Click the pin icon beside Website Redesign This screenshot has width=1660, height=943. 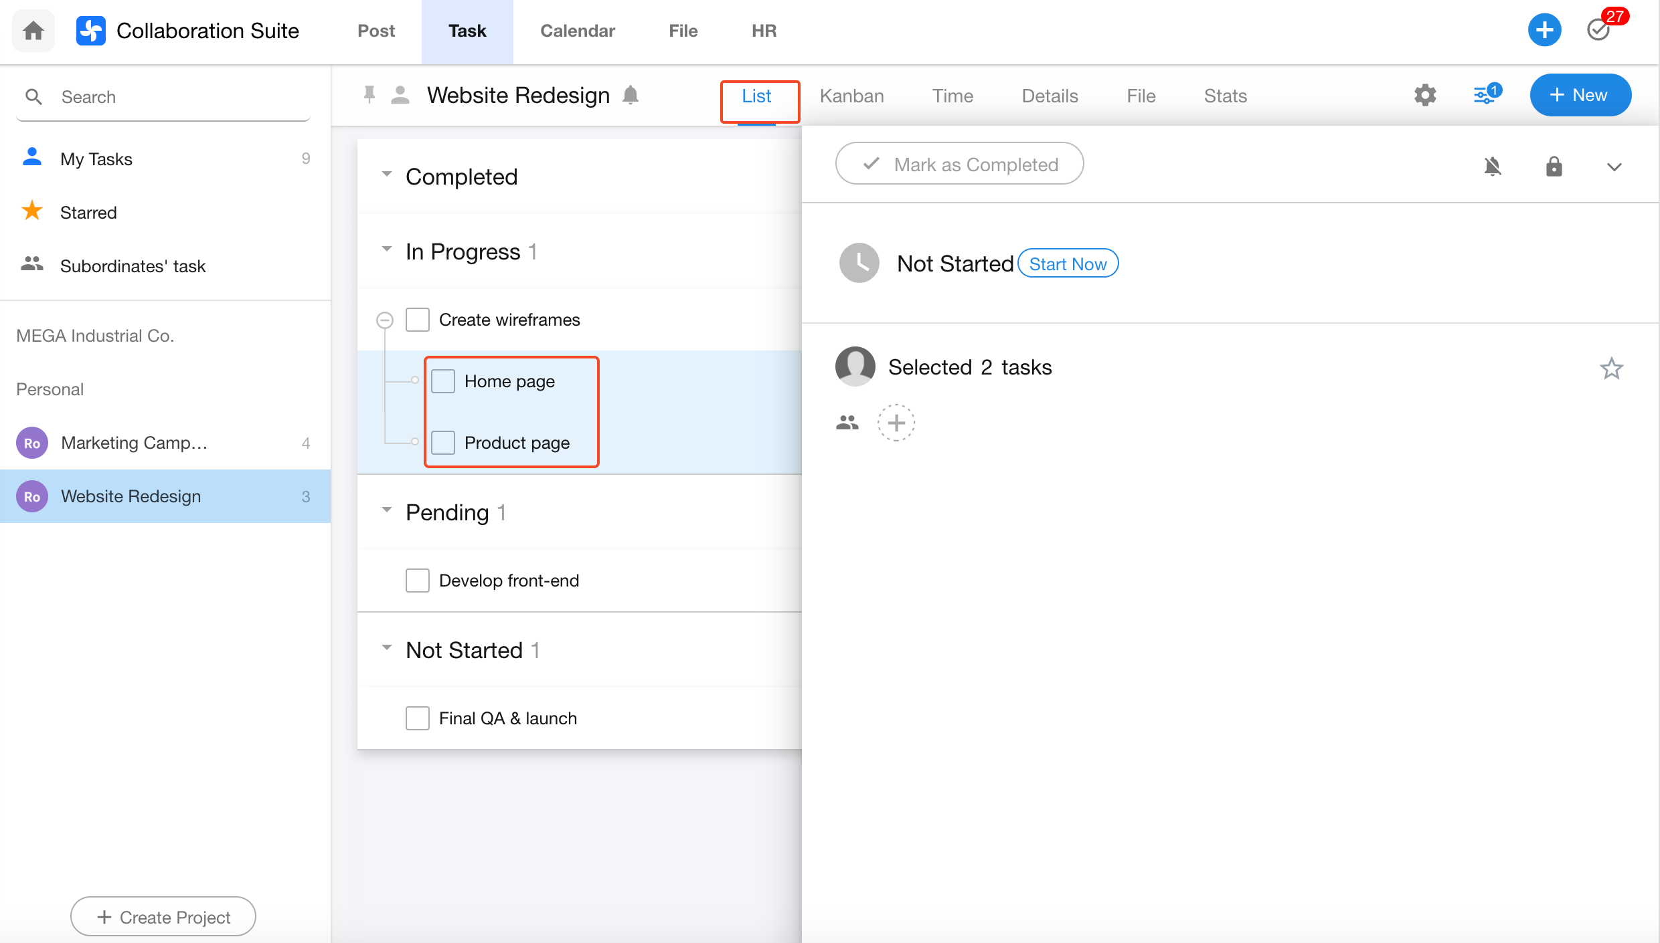coord(369,95)
